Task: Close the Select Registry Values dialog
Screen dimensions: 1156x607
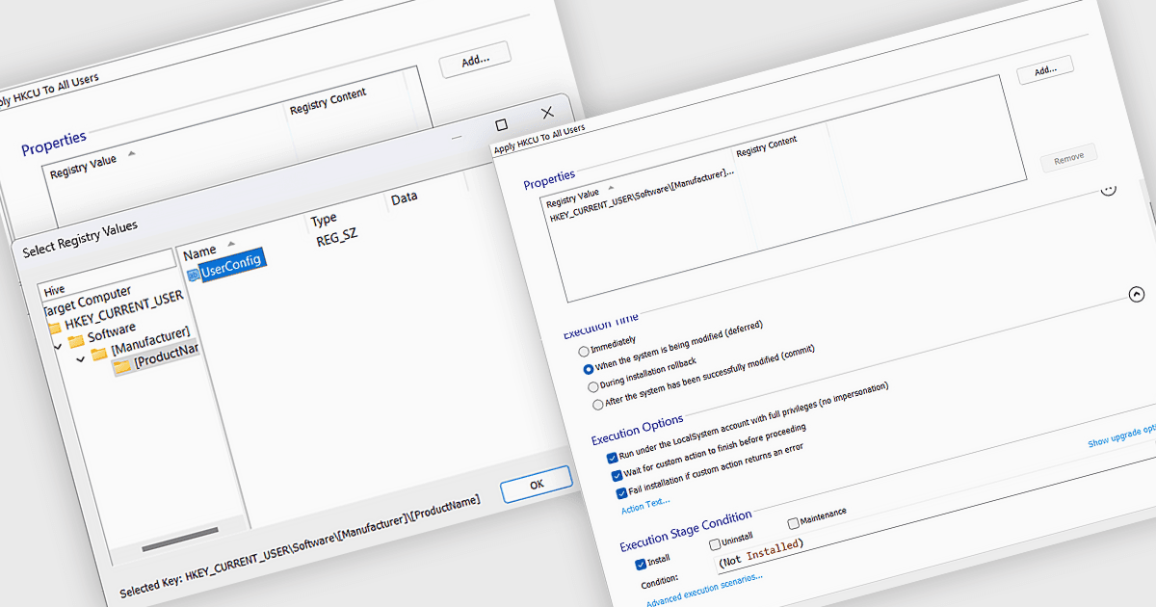Action: click(x=547, y=113)
